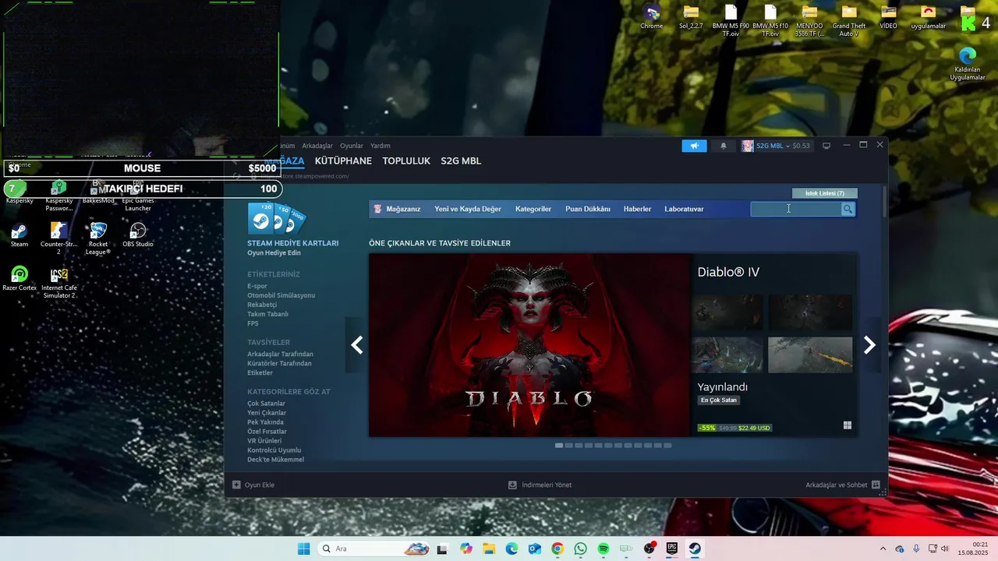This screenshot has height=561, width=998.
Task: Click the En Çok Satan tag
Action: point(719,400)
